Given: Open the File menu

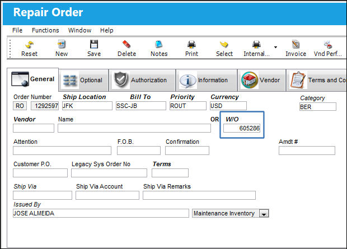Looking at the screenshot, I should tap(17, 30).
